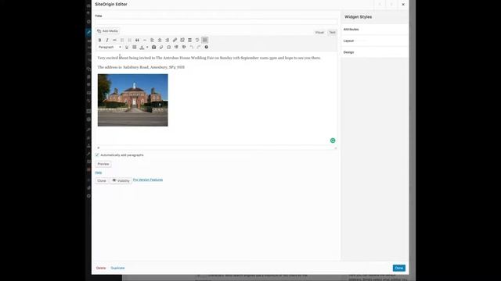501x281 pixels.
Task: Click the Clone button
Action: click(x=102, y=180)
